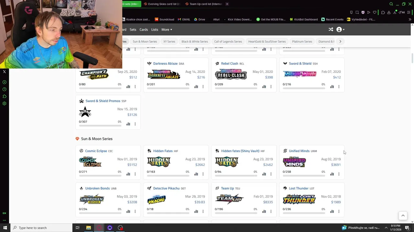Click the Windows taskbar search field
414x232 pixels.
(41, 228)
